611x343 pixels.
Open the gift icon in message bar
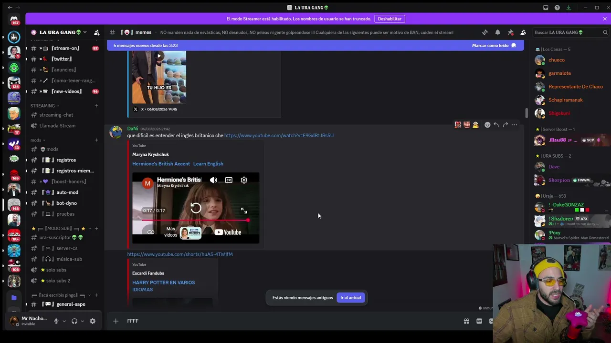click(x=466, y=321)
